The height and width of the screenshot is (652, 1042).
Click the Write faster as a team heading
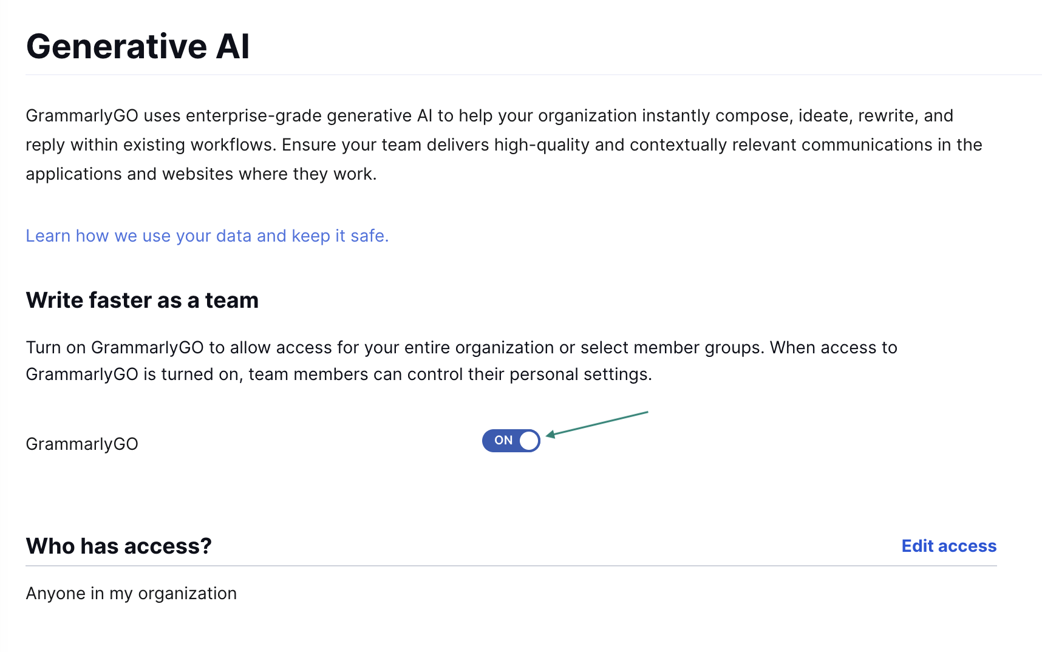tap(142, 301)
